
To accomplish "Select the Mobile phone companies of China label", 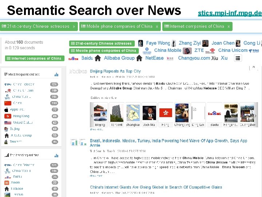I will click(x=104, y=51).
